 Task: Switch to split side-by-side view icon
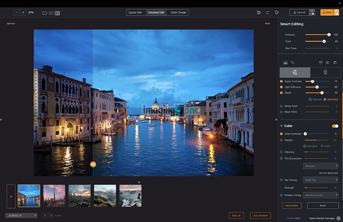51,13
